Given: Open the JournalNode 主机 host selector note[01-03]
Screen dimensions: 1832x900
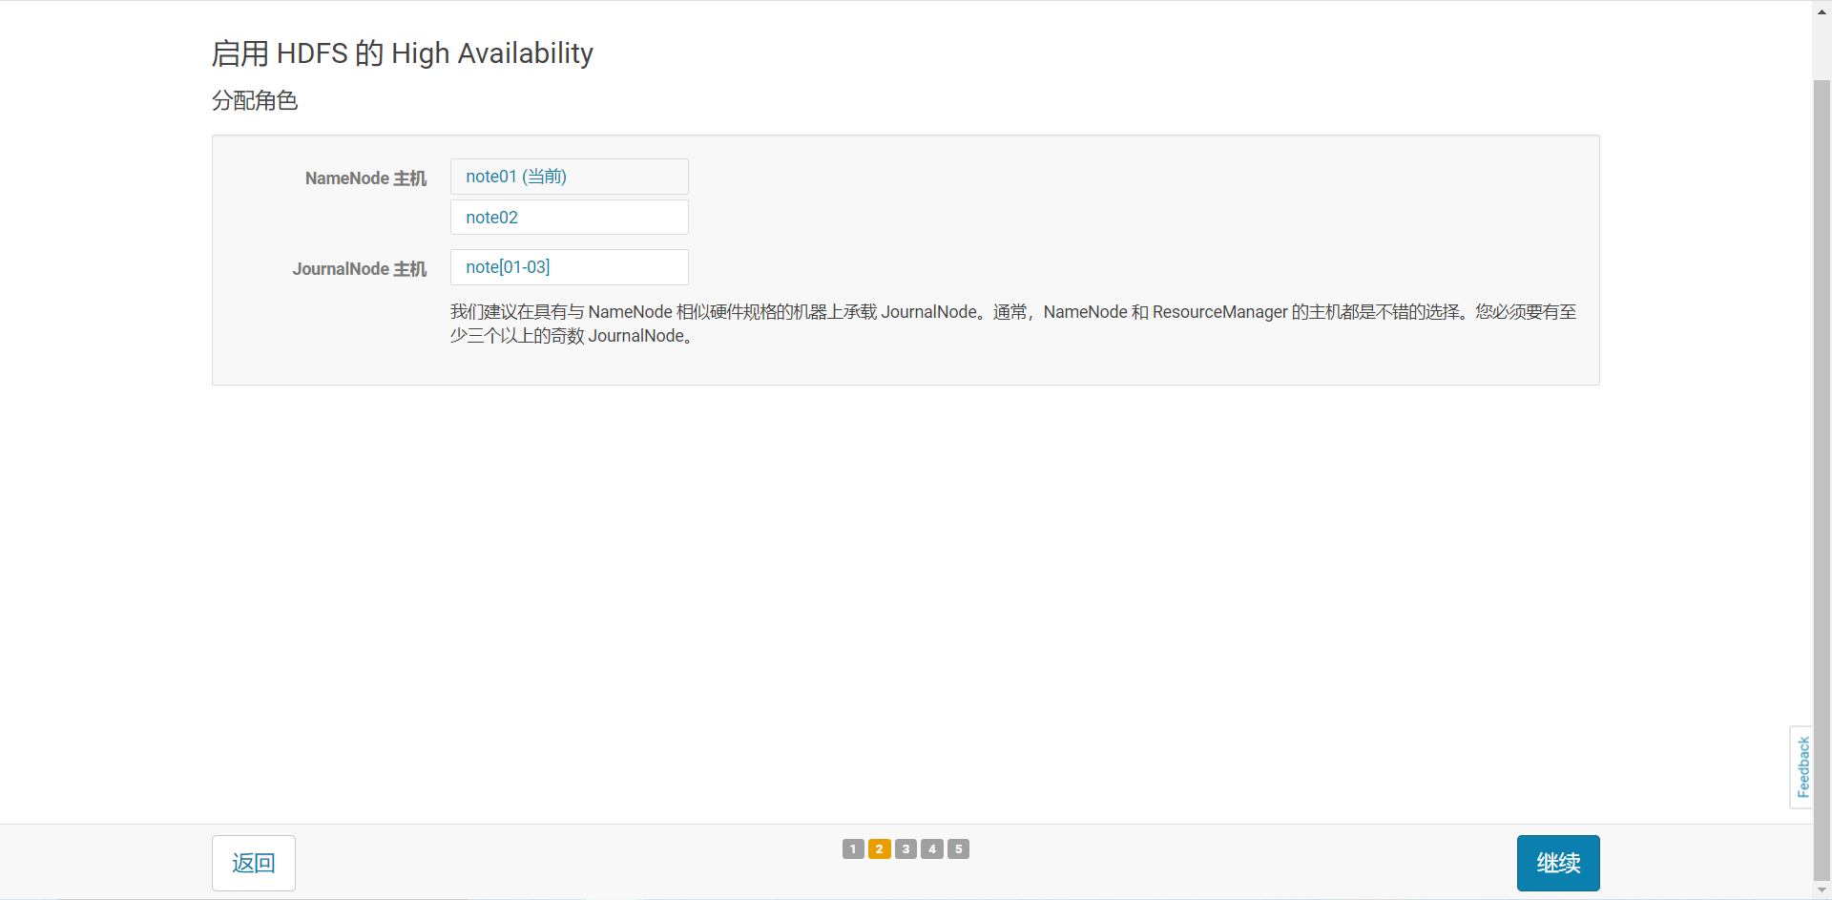Looking at the screenshot, I should pos(569,267).
